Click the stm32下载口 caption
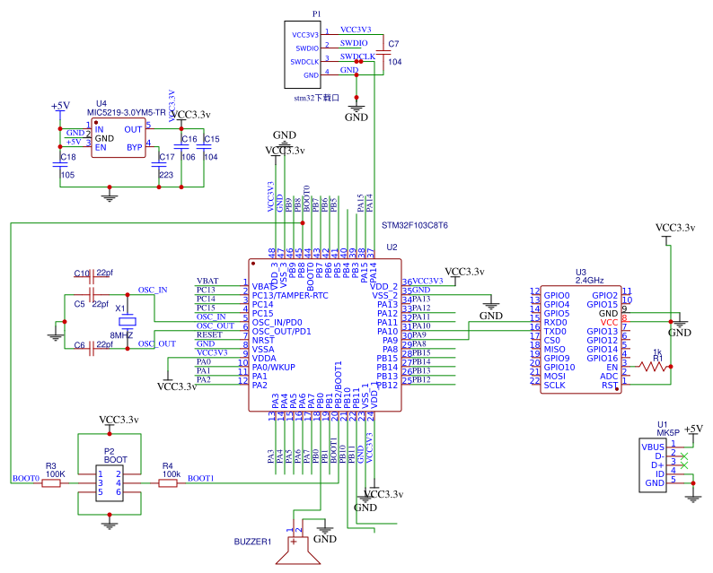This screenshot has height=573, width=713. [316, 98]
